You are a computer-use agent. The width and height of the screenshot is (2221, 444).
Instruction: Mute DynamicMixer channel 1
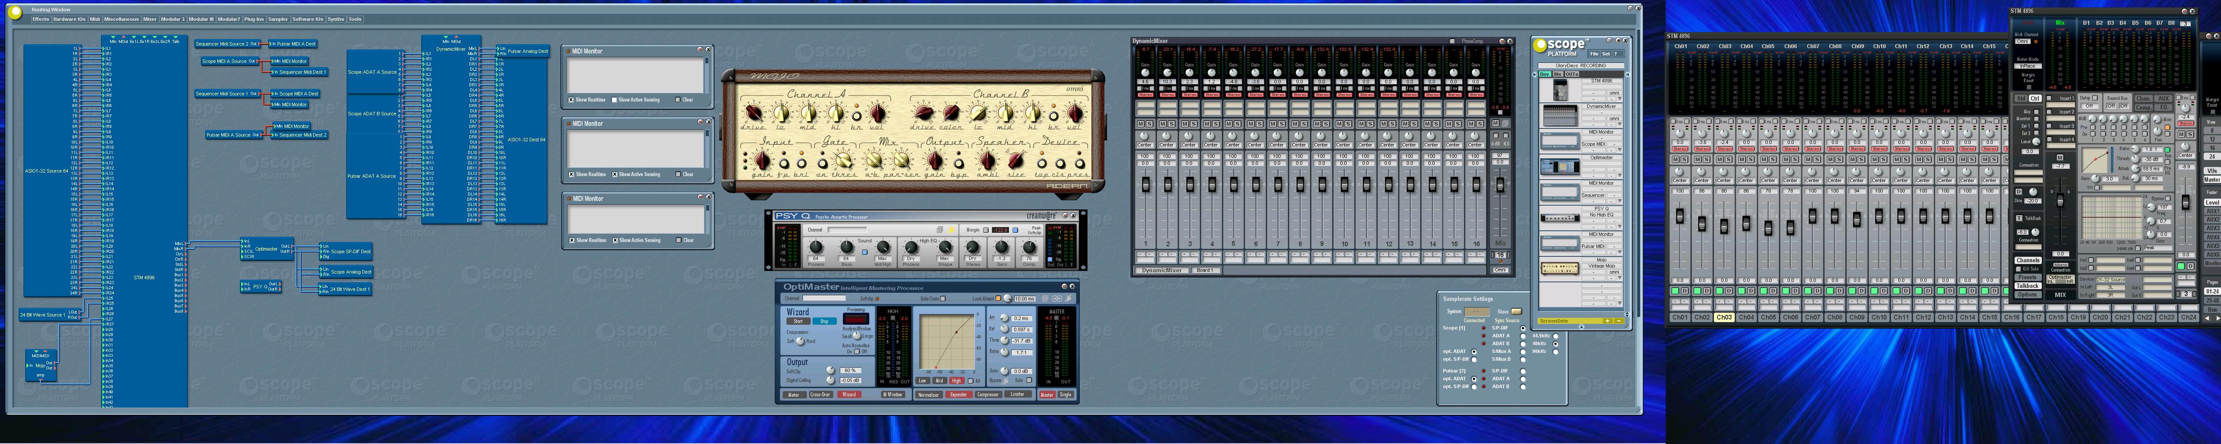(1140, 124)
